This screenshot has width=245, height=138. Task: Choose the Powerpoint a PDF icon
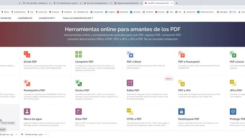click(x=27, y=83)
